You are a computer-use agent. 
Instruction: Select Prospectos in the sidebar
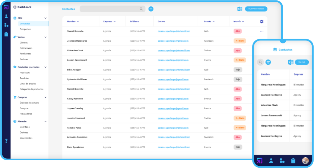click(25, 29)
